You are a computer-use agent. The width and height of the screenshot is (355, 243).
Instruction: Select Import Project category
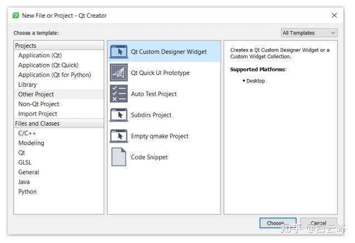pos(38,114)
